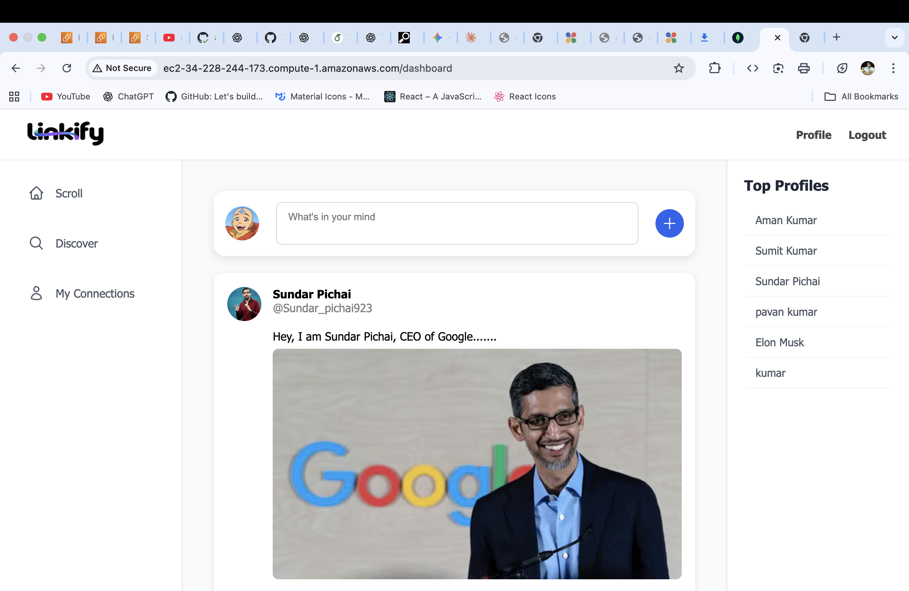Open the last profile named kumar
The height and width of the screenshot is (591, 909).
pyautogui.click(x=771, y=373)
